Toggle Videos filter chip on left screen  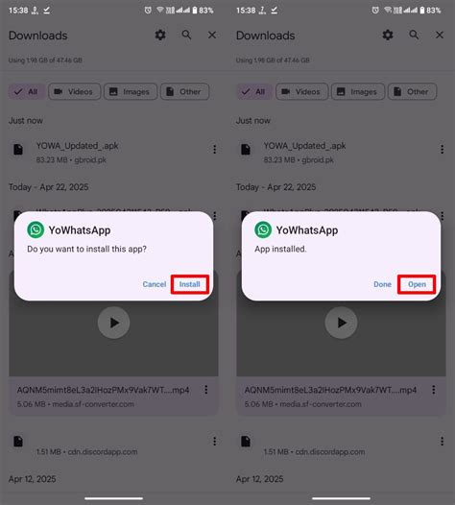tap(74, 92)
